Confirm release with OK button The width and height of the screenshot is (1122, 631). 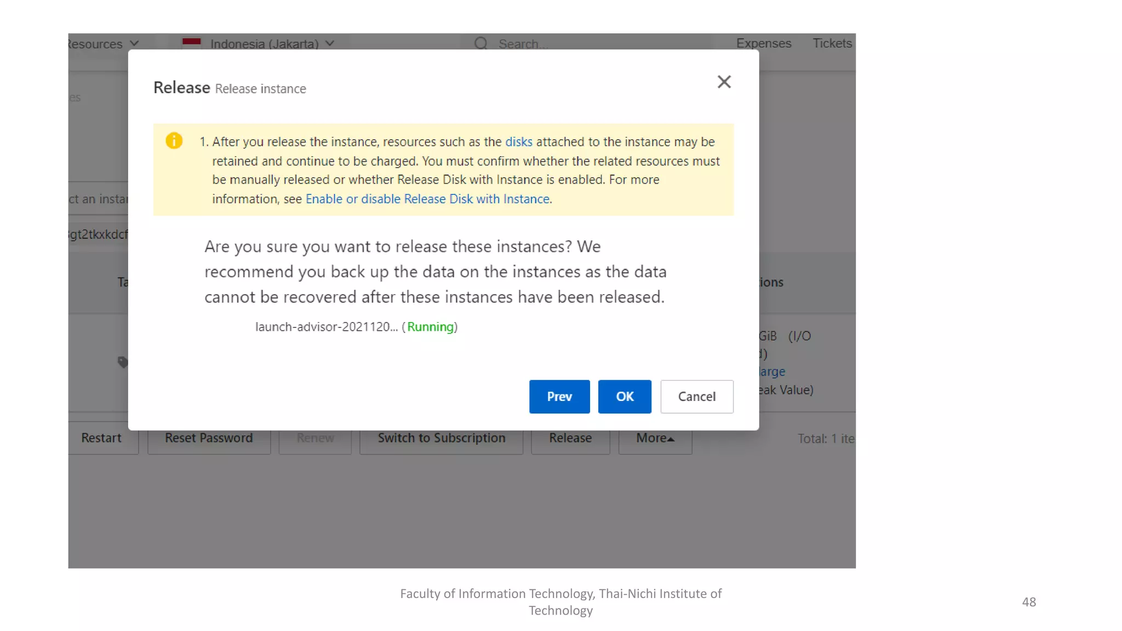point(624,397)
